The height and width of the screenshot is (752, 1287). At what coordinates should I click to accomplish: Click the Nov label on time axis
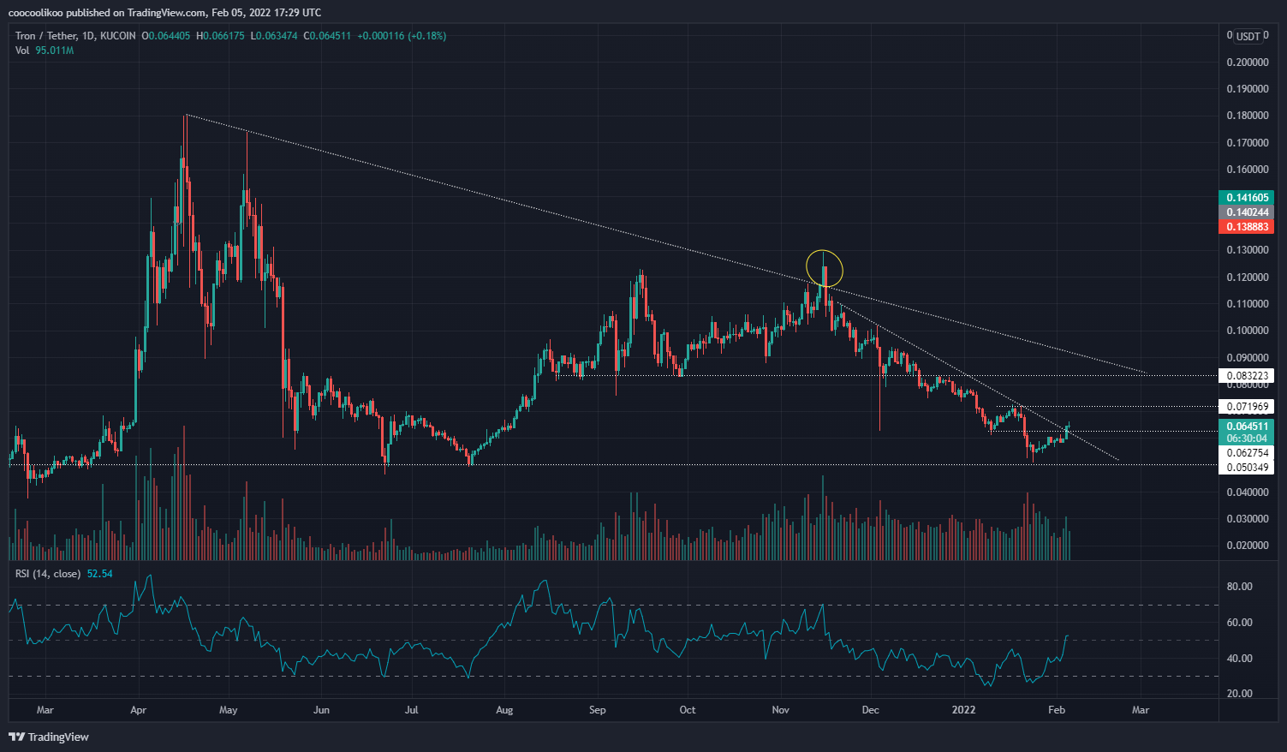tap(780, 710)
